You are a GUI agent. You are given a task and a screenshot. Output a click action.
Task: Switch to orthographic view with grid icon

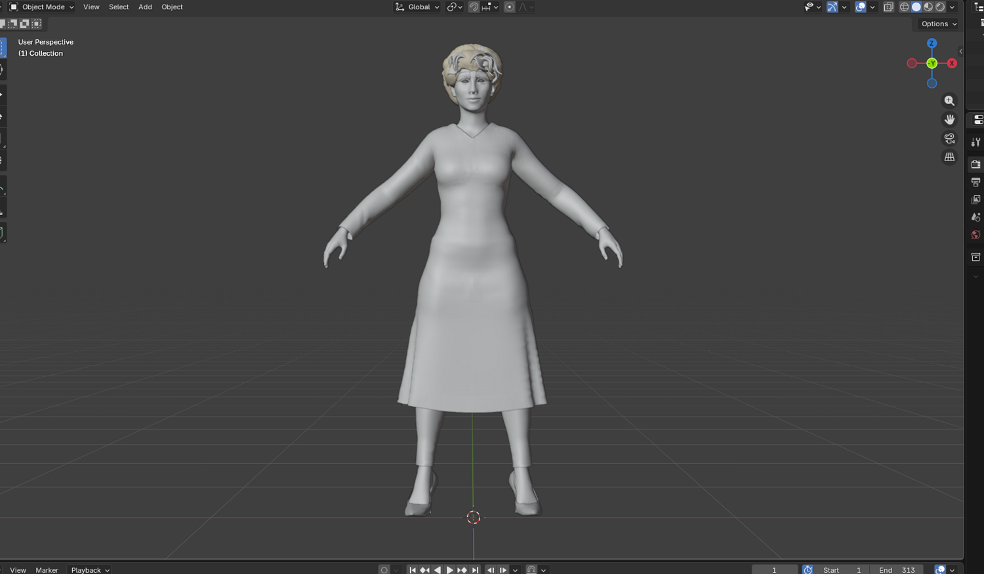949,157
